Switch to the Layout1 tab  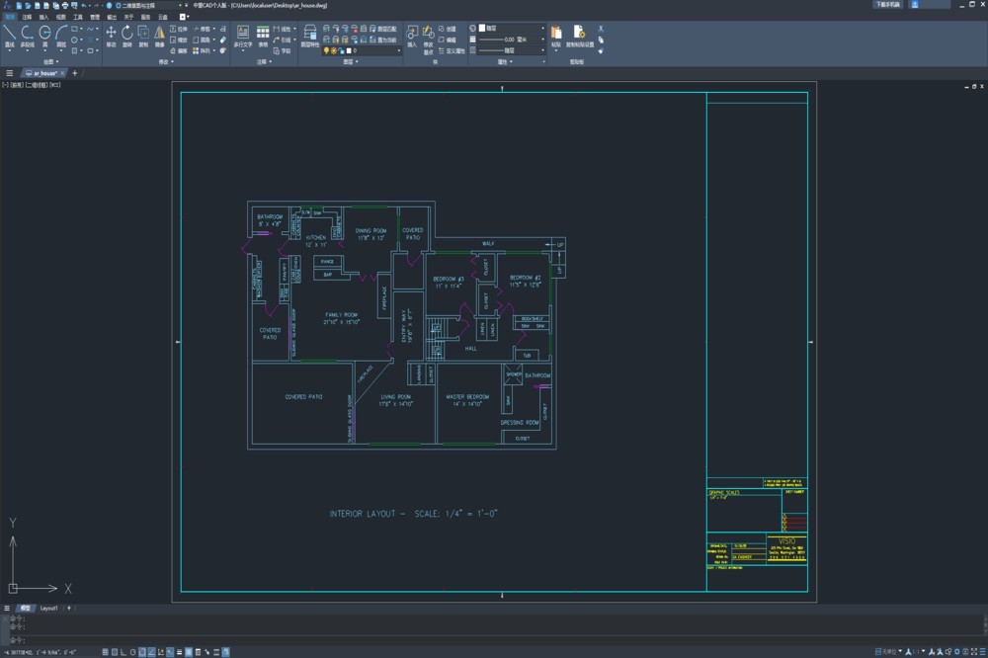[49, 608]
